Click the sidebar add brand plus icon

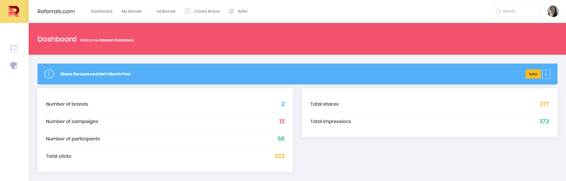tap(14, 49)
